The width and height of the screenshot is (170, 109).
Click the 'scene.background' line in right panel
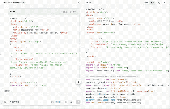(x=112, y=82)
